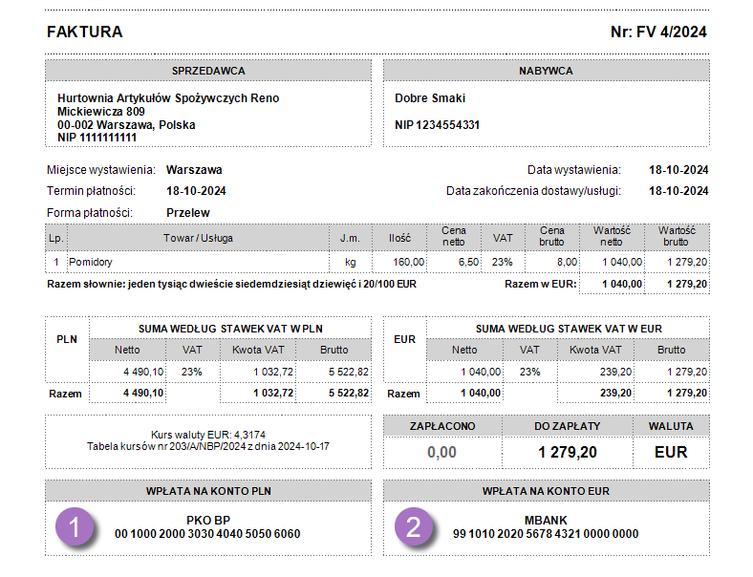Select the WALUTA value EUR
Screen dimensions: 753x577
tap(671, 452)
